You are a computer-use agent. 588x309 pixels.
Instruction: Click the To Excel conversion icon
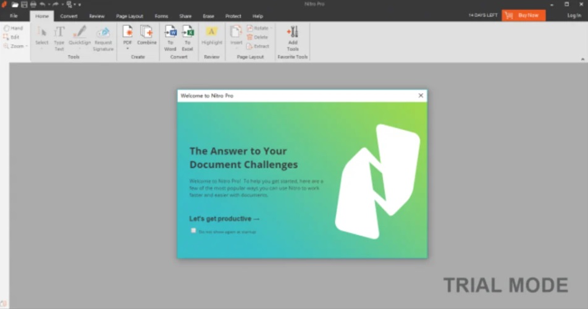(187, 32)
